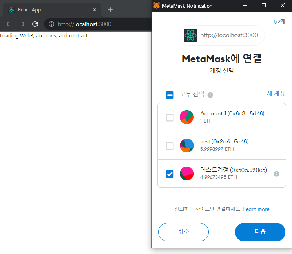
Task: Click the browser forward arrow
Action: [x=22, y=24]
